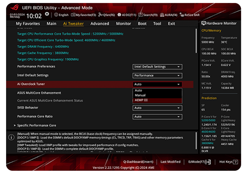Viewport: 246px width, 176px height.
Task: Open Hot Keys help icon
Action: 235,162
